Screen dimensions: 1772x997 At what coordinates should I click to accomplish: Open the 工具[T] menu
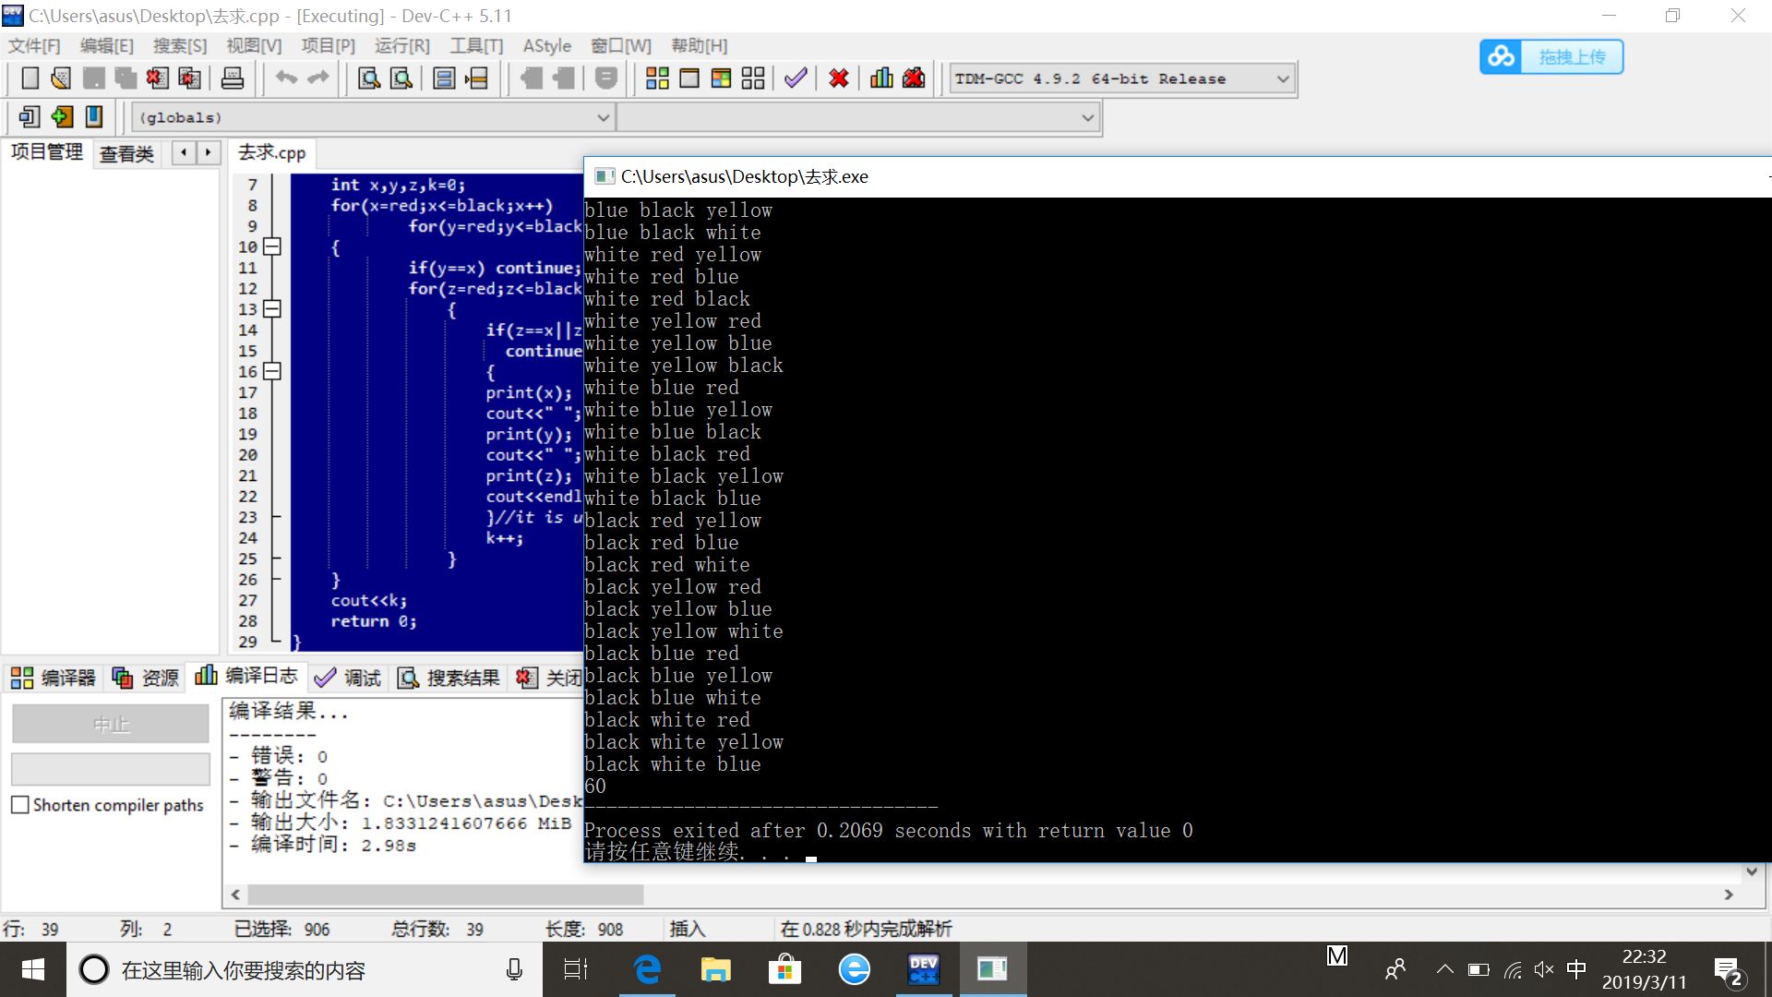pyautogui.click(x=476, y=45)
